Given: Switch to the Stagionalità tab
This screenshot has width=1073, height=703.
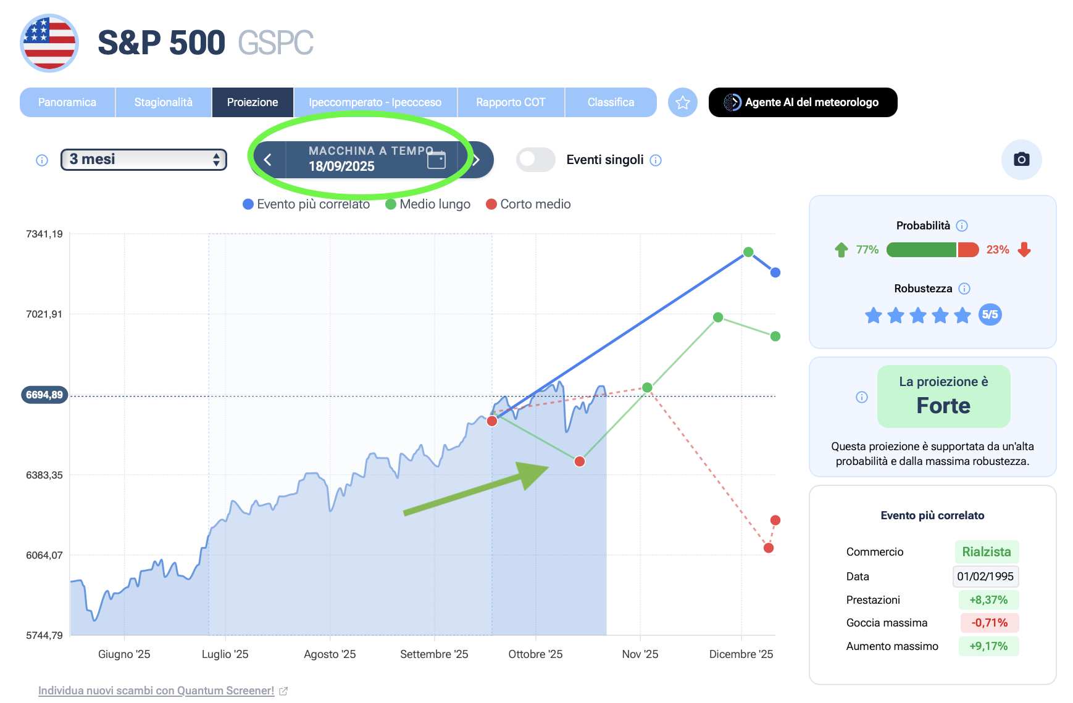Looking at the screenshot, I should point(163,102).
